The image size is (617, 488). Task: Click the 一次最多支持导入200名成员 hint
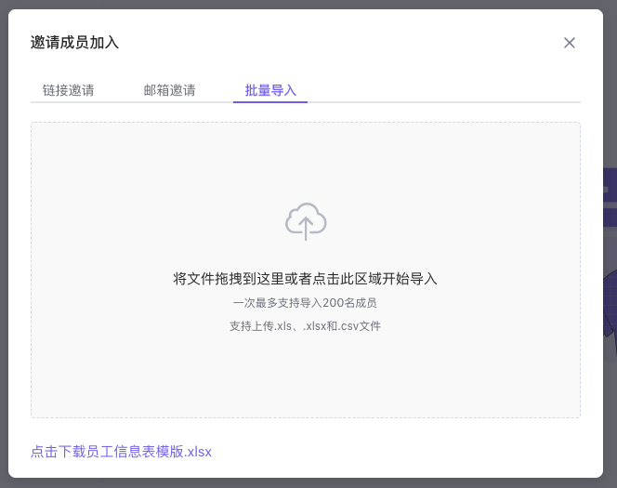(305, 303)
